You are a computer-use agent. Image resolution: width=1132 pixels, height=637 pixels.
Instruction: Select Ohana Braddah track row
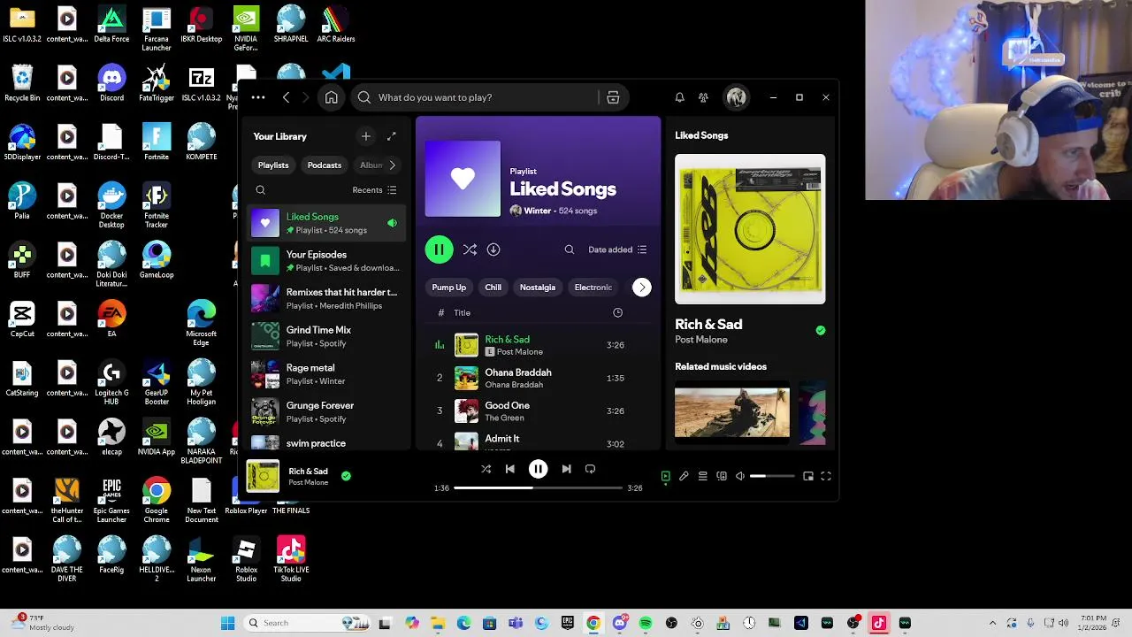tap(538, 378)
